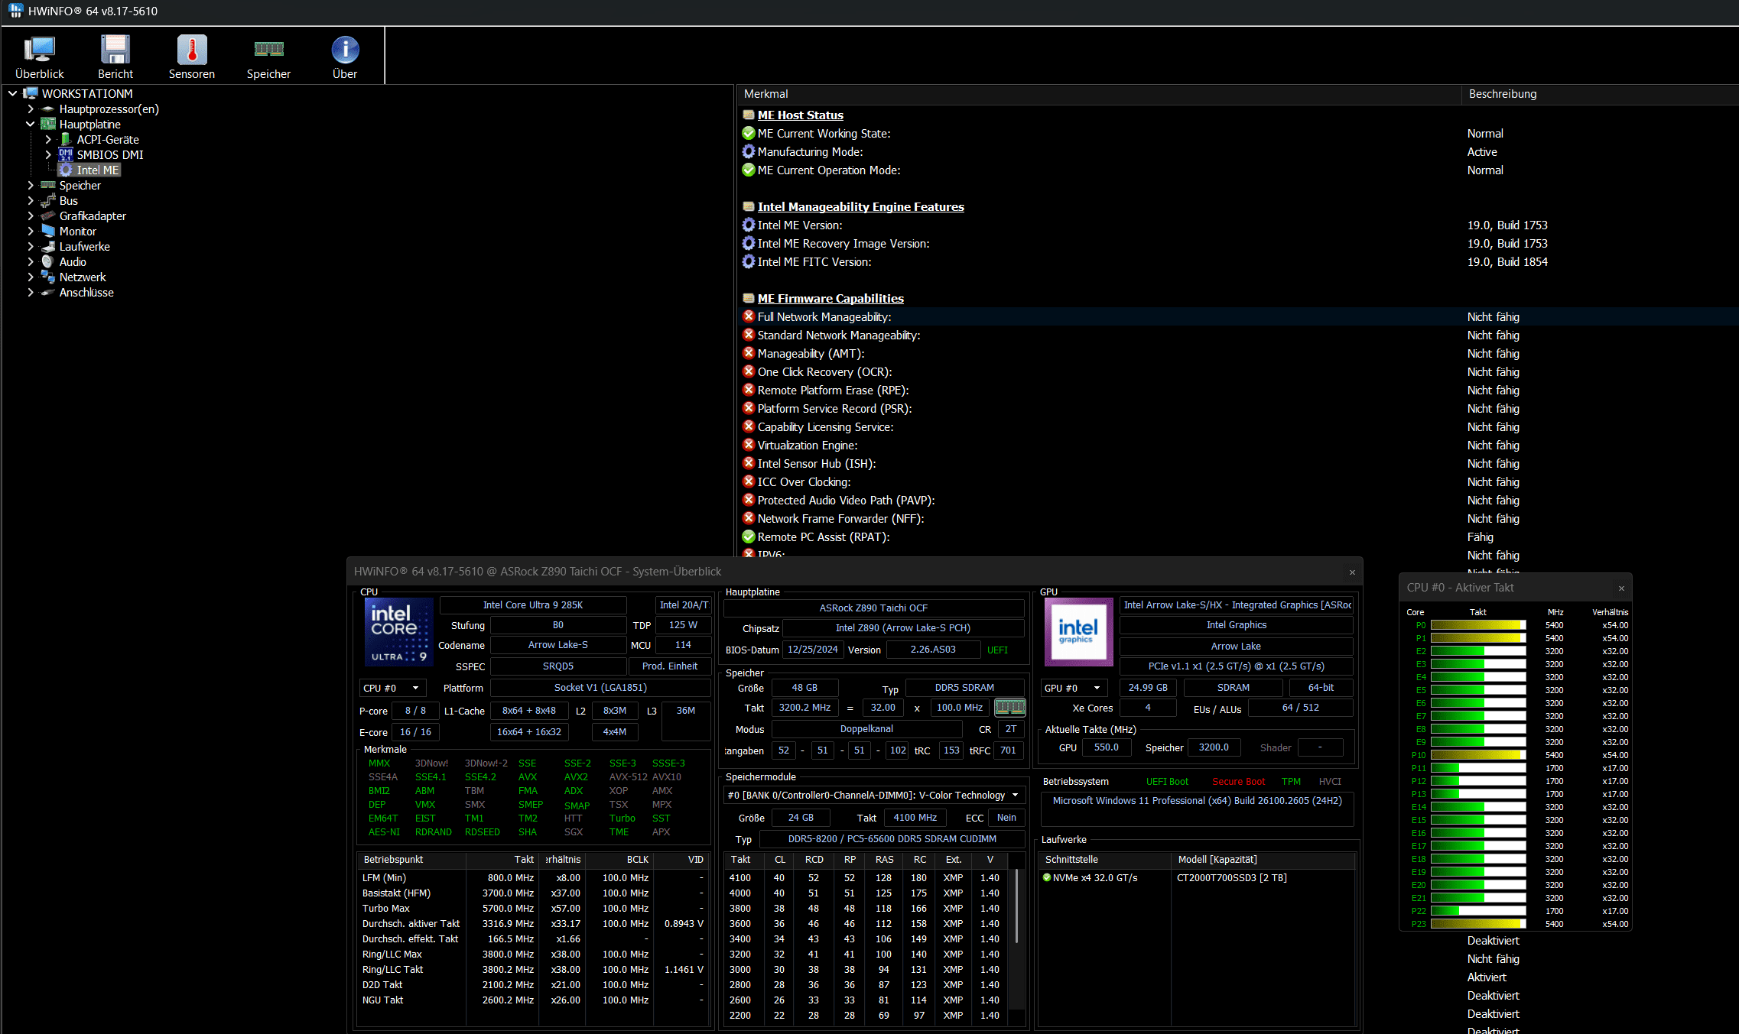Expand the Grafikadapter tree node

31,216
